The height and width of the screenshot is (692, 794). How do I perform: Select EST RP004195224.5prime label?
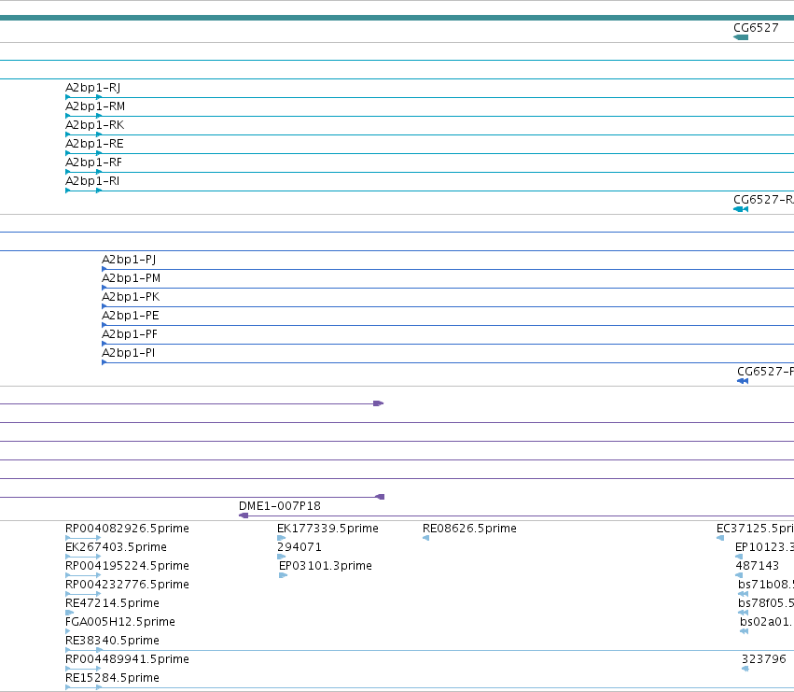pyautogui.click(x=127, y=566)
